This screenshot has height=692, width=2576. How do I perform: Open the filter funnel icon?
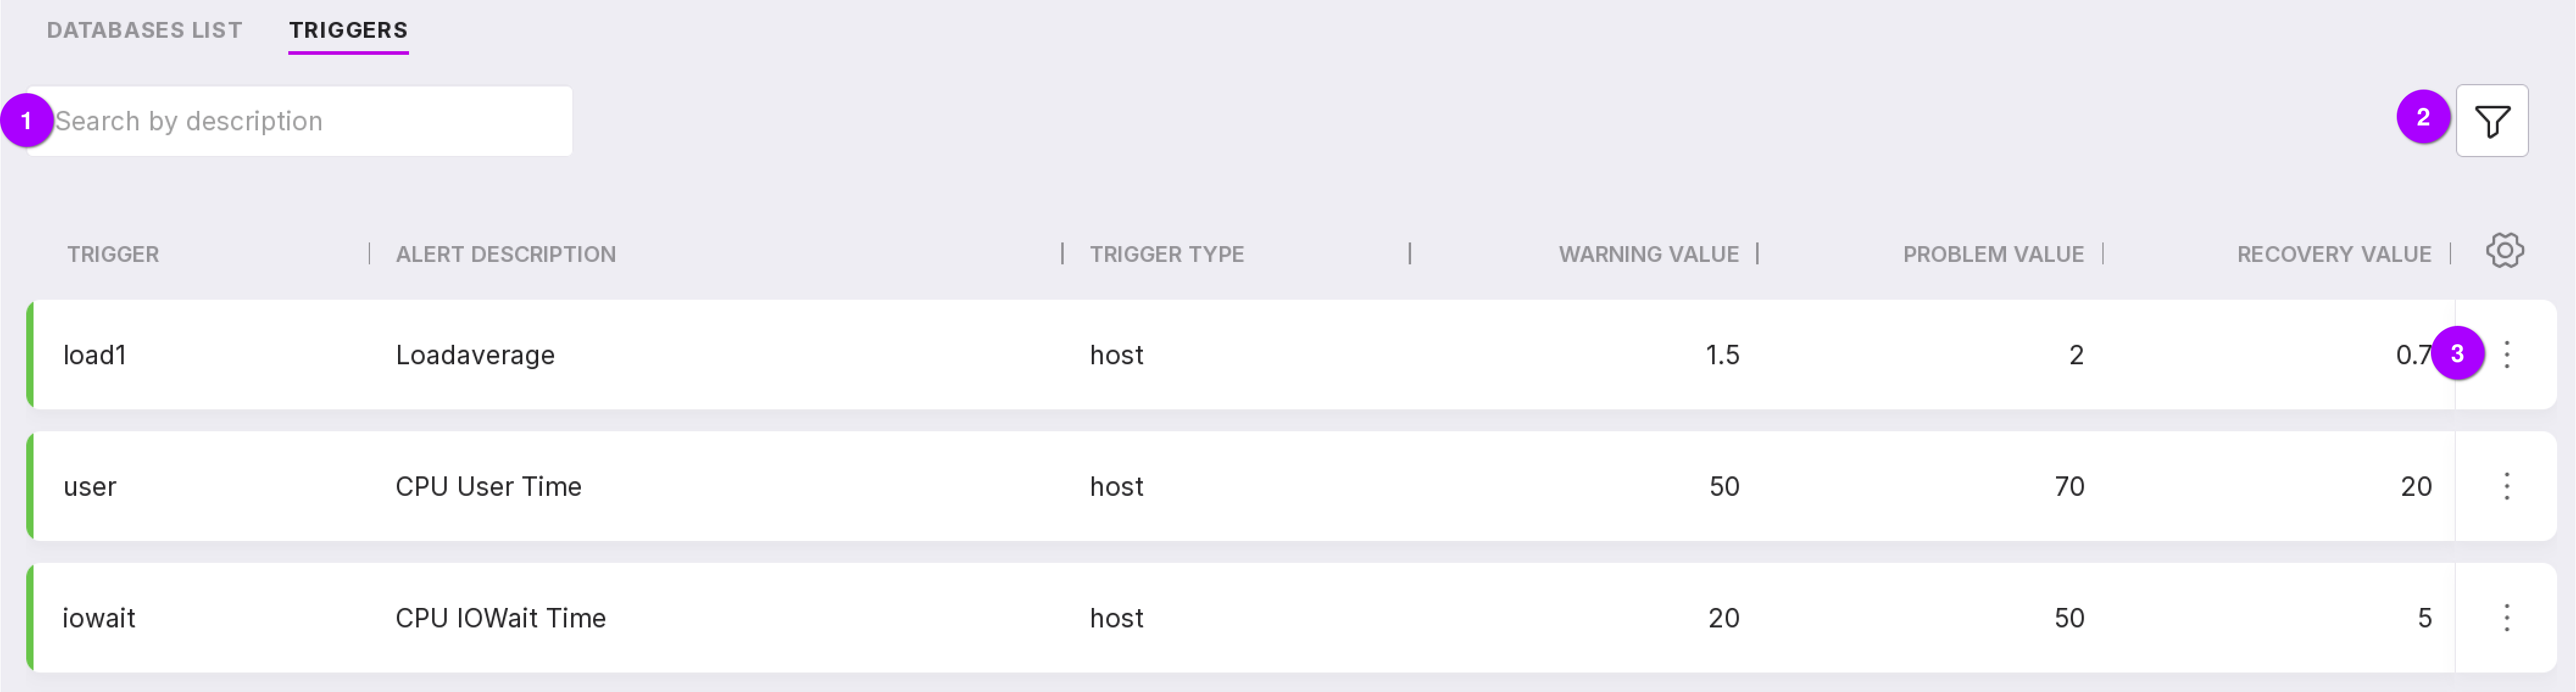[x=2491, y=121]
